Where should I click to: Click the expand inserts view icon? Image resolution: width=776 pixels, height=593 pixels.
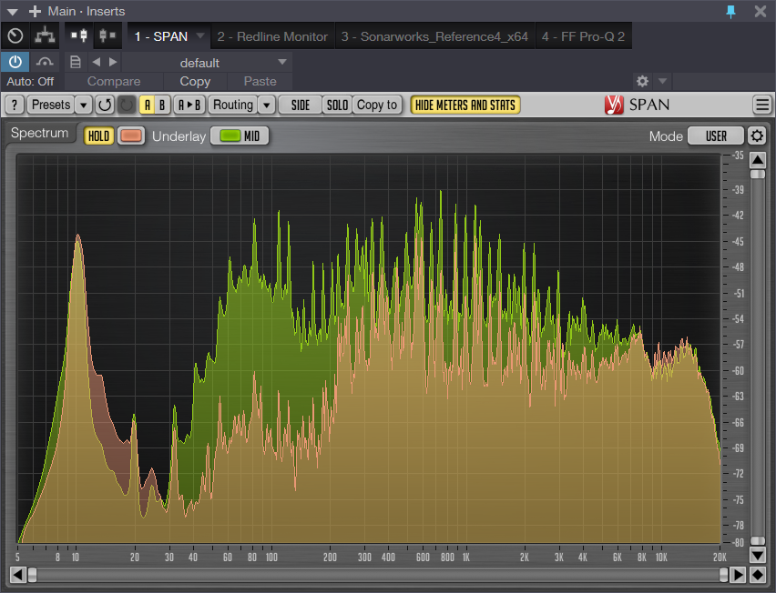point(79,35)
